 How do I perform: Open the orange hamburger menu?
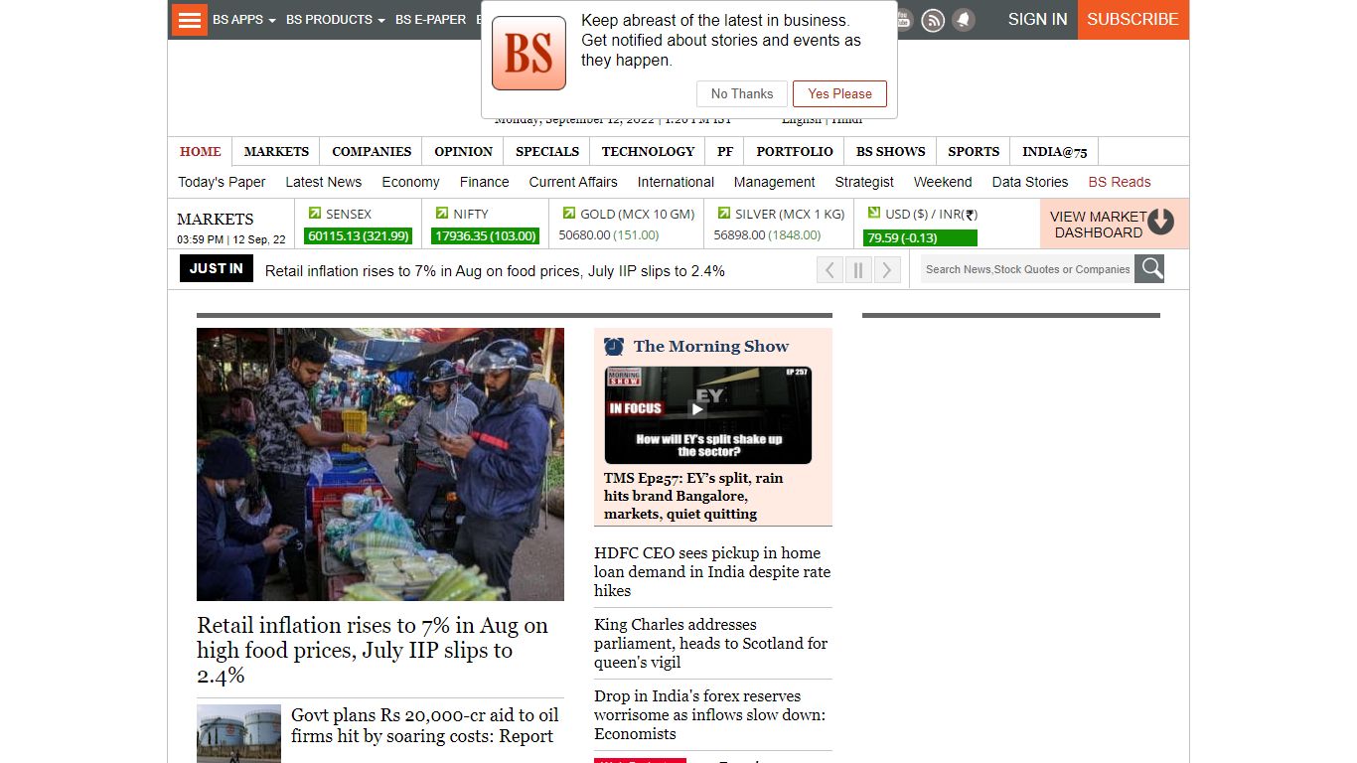[189, 20]
